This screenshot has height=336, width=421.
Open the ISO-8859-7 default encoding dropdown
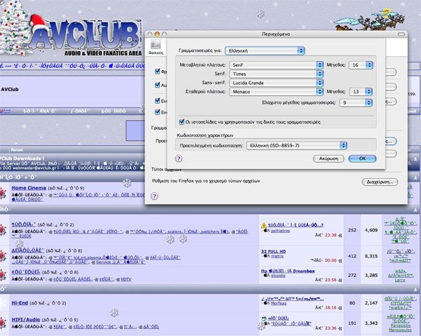click(x=297, y=145)
